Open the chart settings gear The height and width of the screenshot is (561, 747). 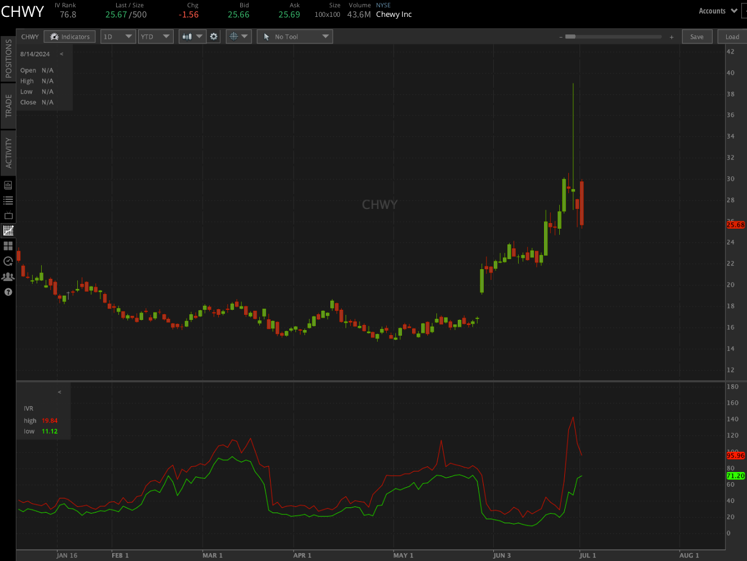click(214, 36)
